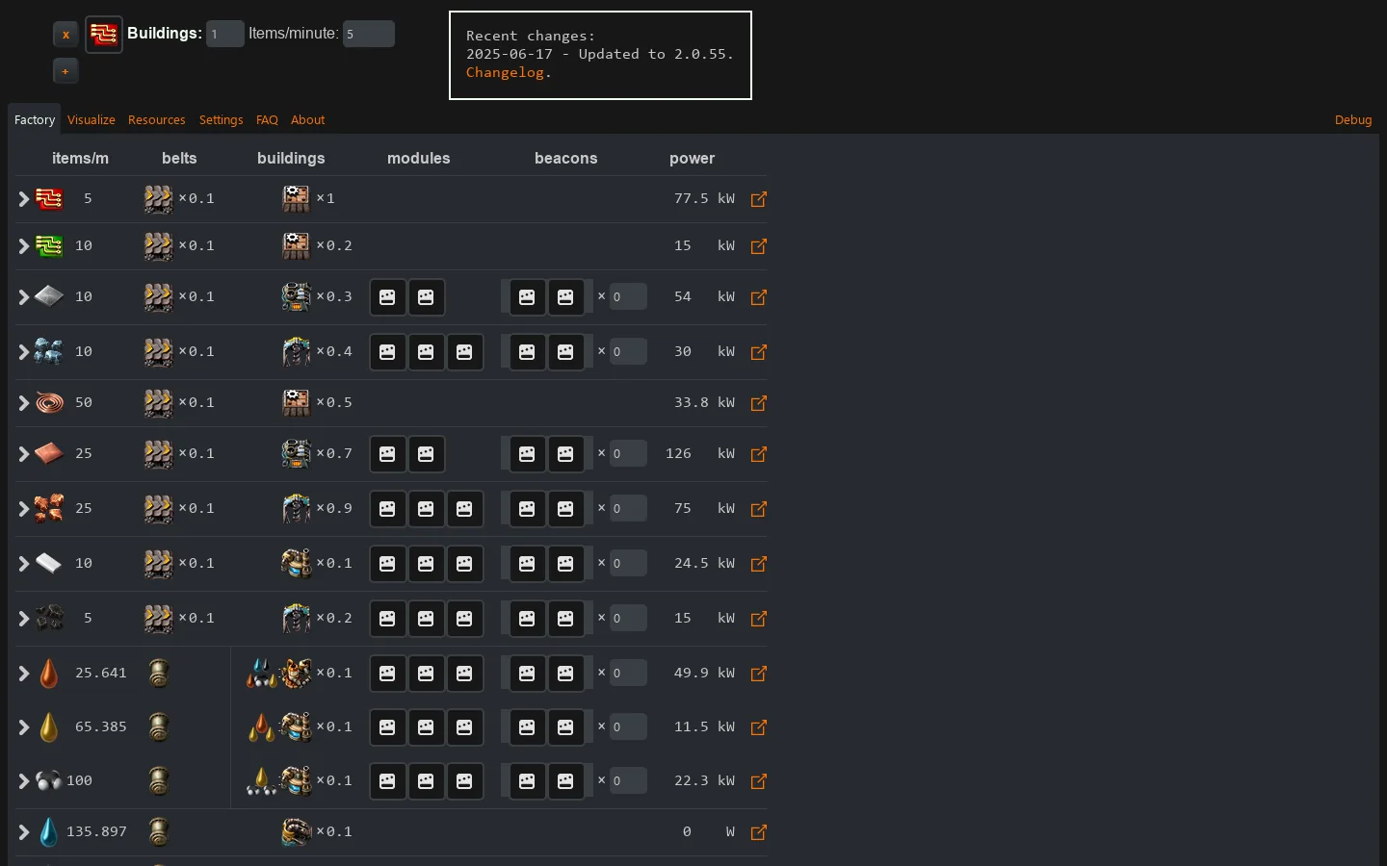Open the About tab
Screen dimensions: 1387x866
pos(308,119)
